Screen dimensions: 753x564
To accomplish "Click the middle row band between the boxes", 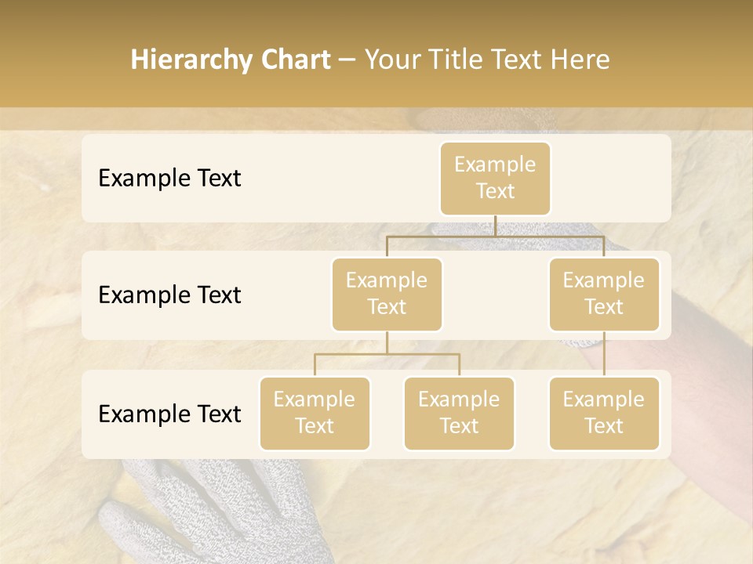I will pos(496,295).
